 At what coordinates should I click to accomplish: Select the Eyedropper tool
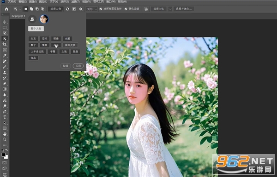click(x=5, y=56)
